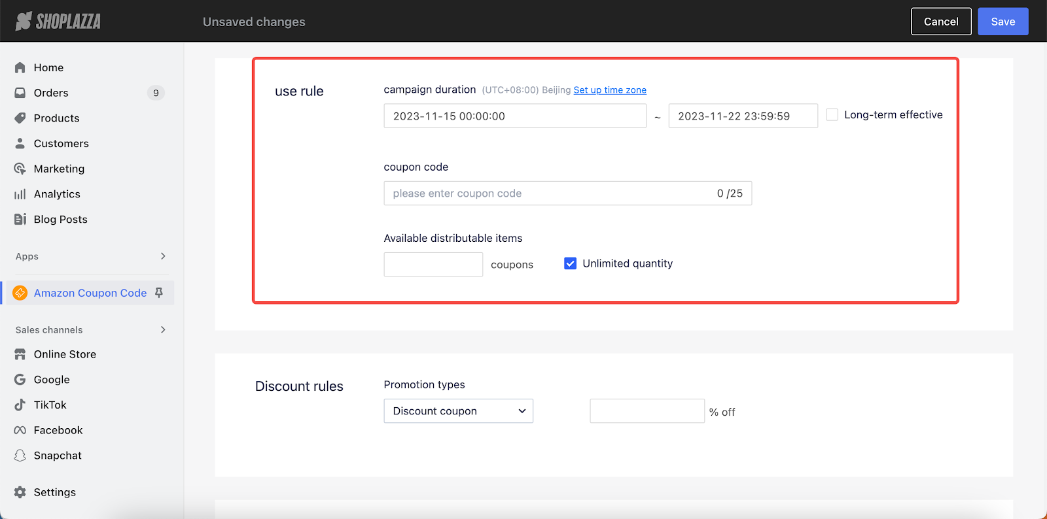Click the Analytics bar chart icon
1047x519 pixels.
(x=20, y=194)
